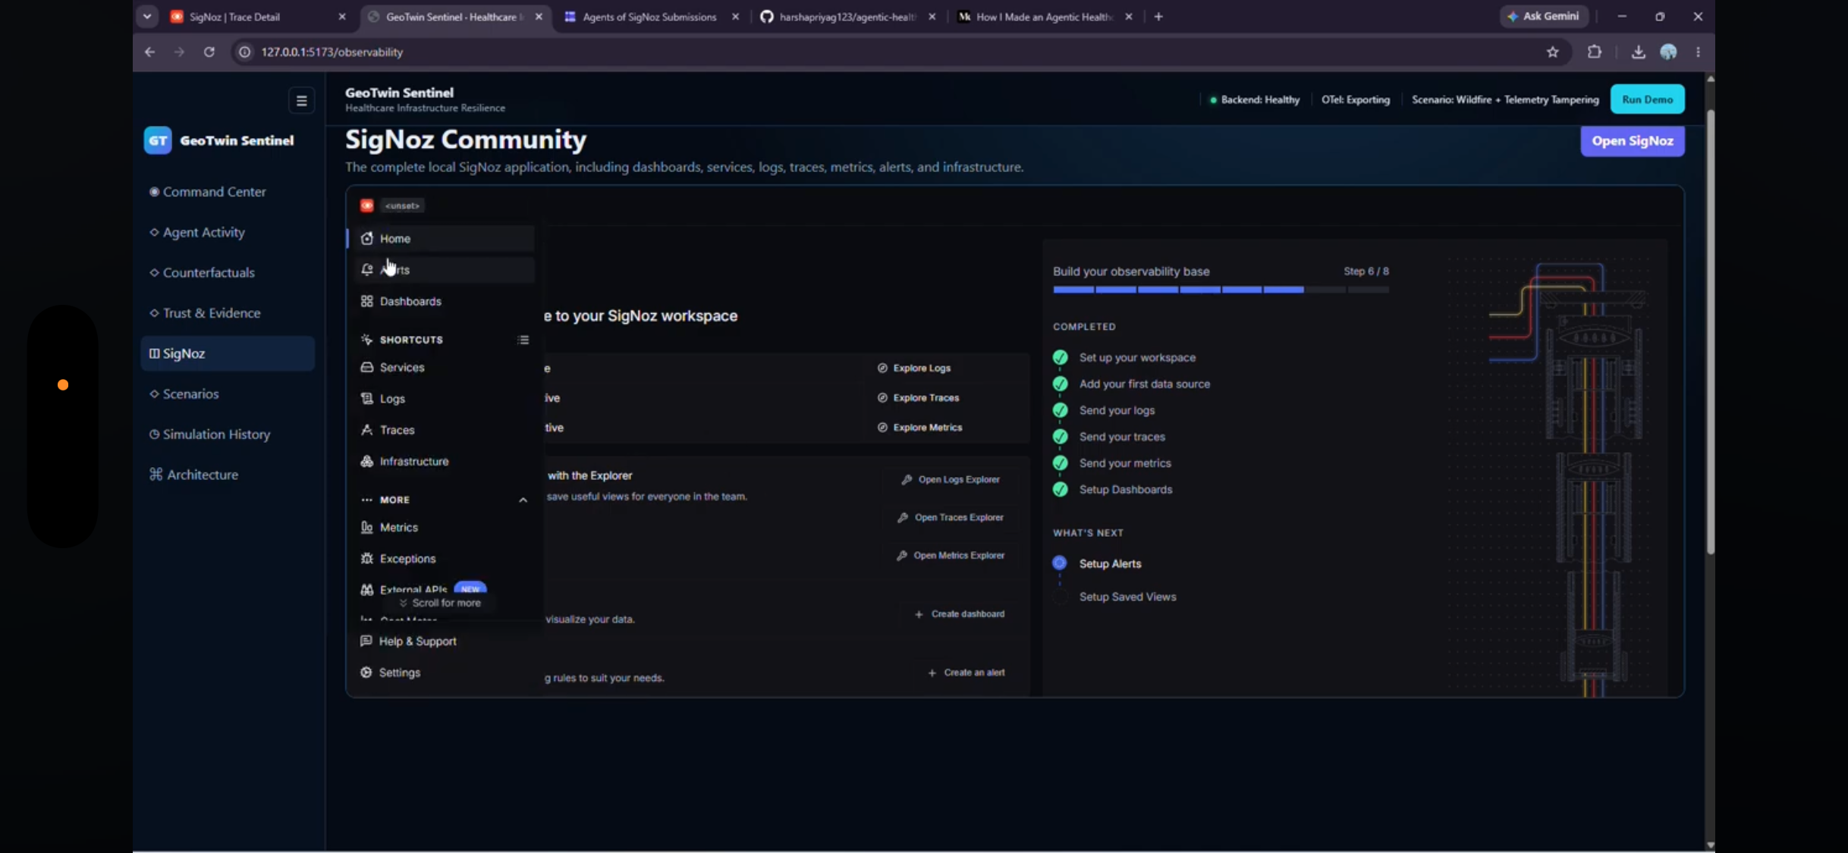Reload the browser page
Screen dimensions: 1848x853
coord(209,52)
